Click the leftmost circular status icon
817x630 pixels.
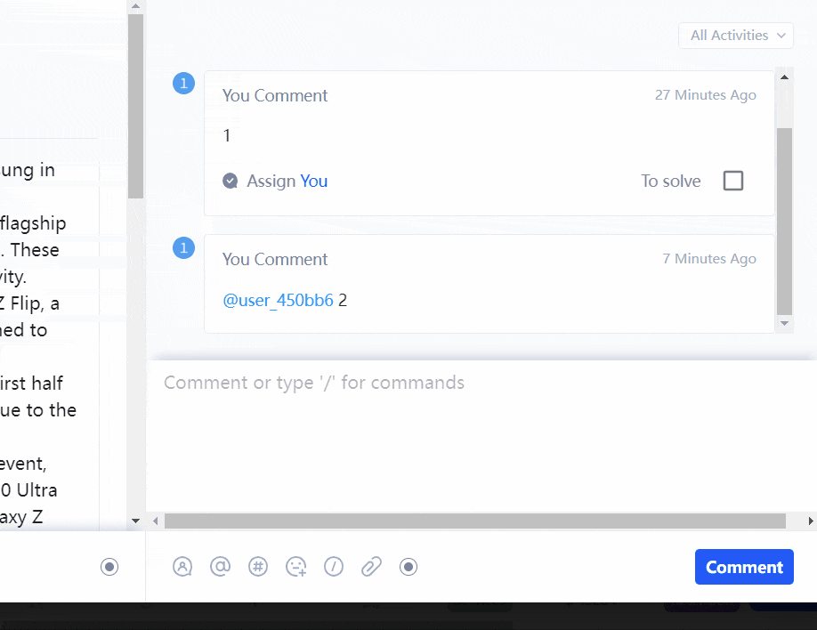109,567
